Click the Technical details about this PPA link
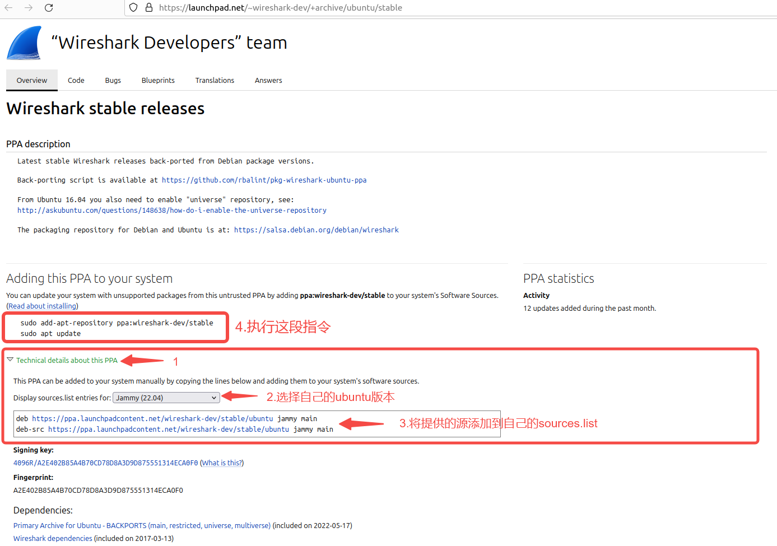The height and width of the screenshot is (546, 777). (67, 361)
